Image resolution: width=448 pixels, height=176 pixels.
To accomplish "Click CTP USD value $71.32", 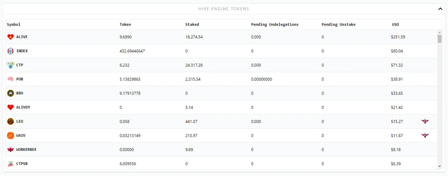I will 397,65.
